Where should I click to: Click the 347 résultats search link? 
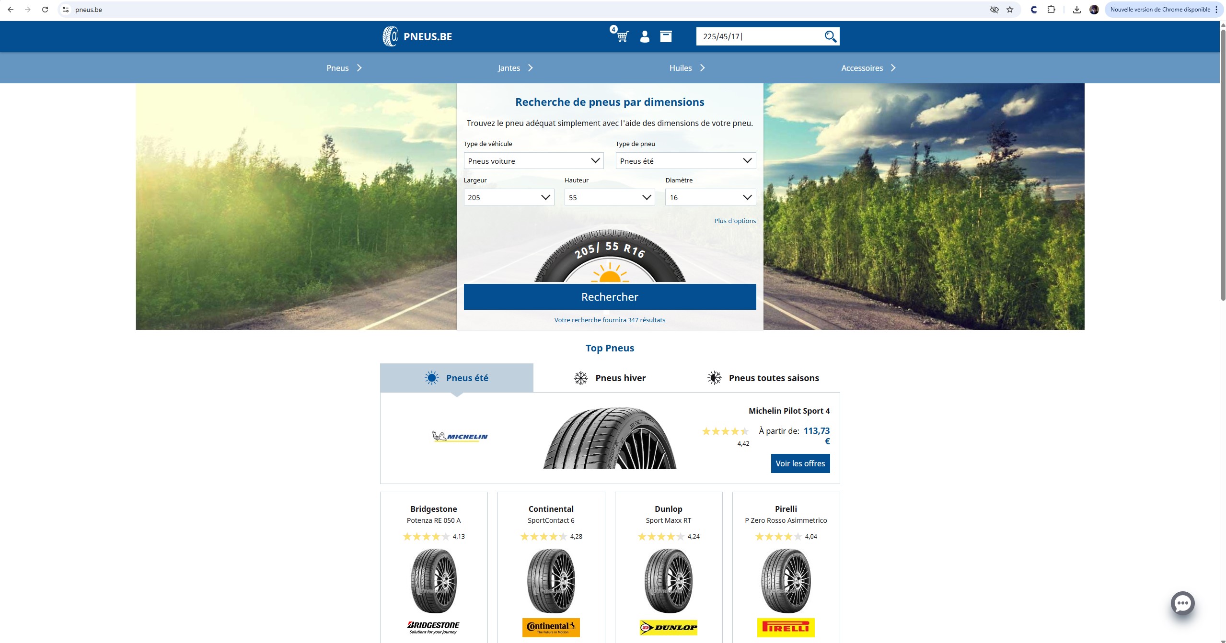click(610, 320)
